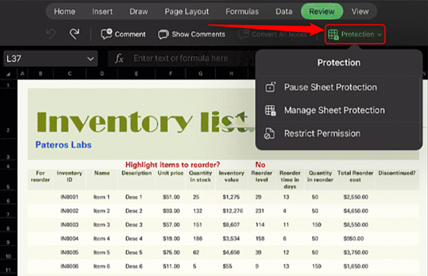Expand the L37 name box dropdown
The height and width of the screenshot is (276, 428).
point(90,59)
